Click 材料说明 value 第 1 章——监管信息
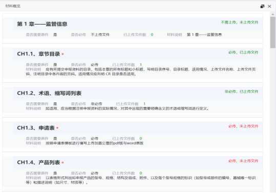276x193 pixels. pos(204,35)
